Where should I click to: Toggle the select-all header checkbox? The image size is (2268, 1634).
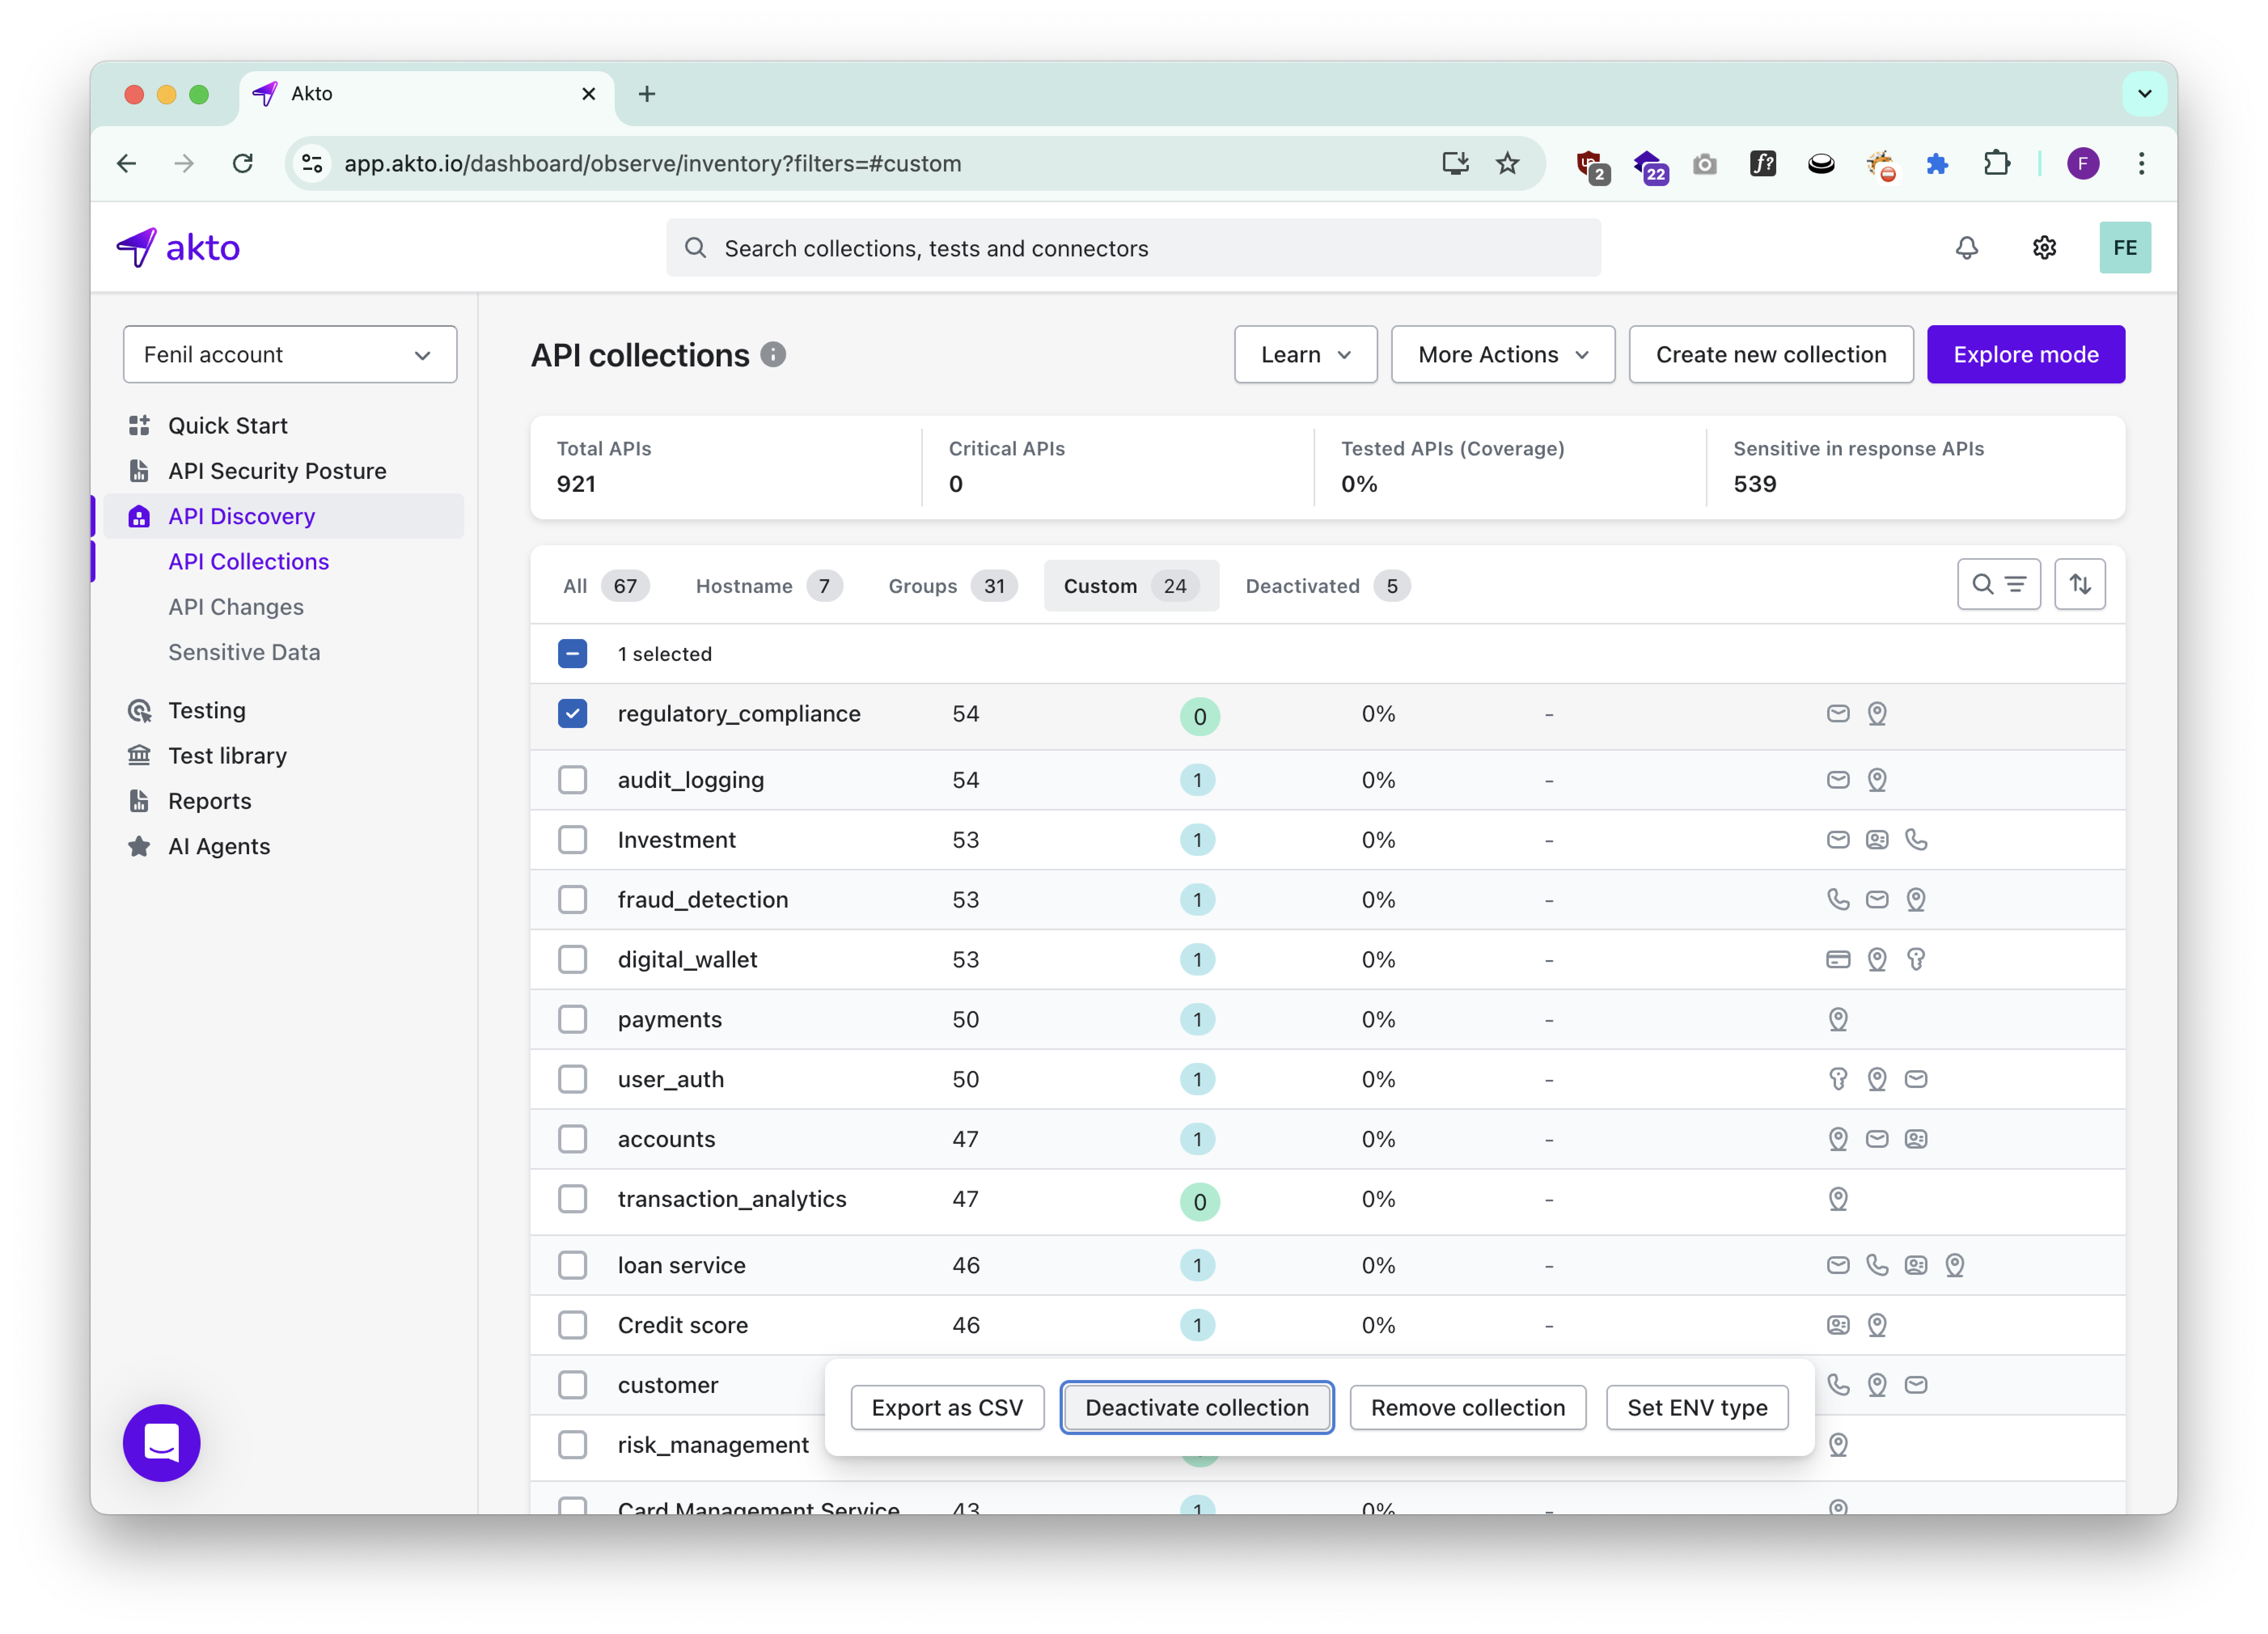[572, 654]
